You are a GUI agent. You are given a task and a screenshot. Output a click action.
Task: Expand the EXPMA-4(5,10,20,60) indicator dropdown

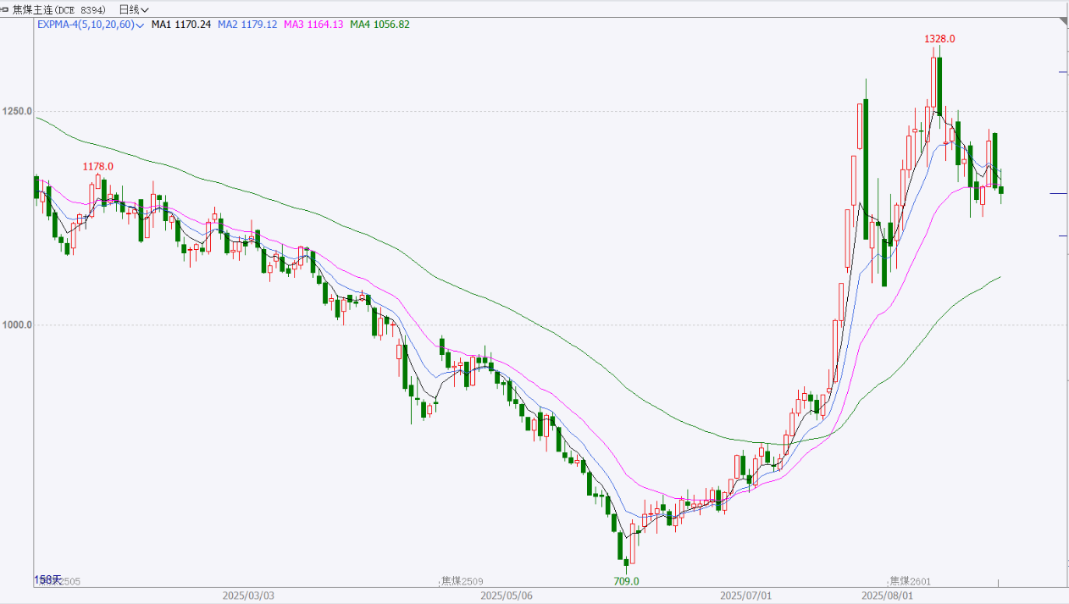[91, 25]
